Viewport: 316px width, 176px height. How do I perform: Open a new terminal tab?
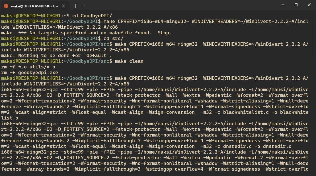coord(76,6)
